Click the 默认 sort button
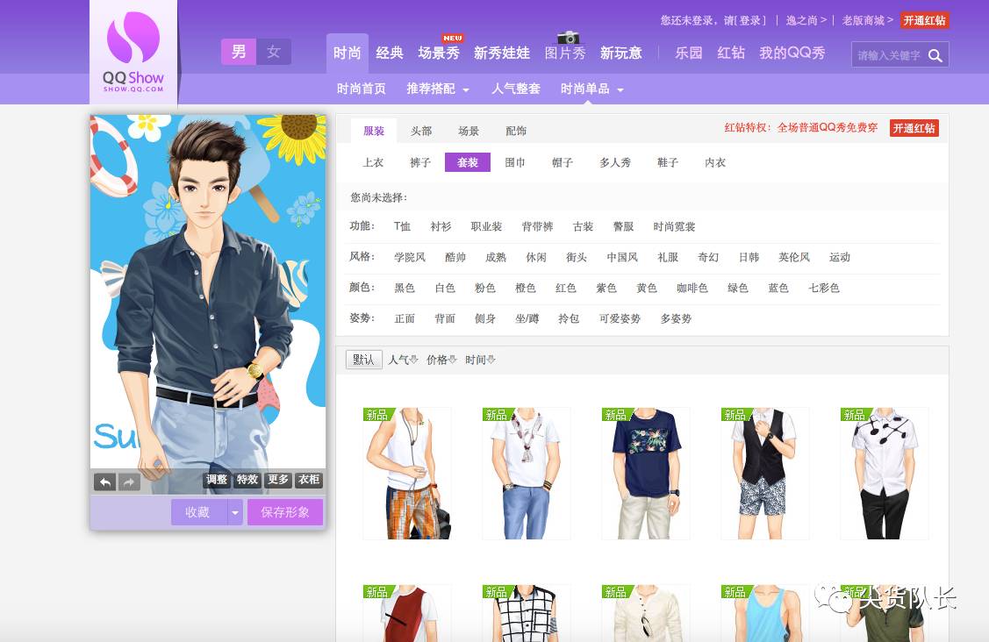The image size is (989, 642). pyautogui.click(x=364, y=360)
